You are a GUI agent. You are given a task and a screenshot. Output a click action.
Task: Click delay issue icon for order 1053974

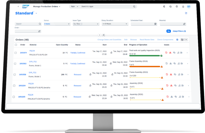[167, 53]
